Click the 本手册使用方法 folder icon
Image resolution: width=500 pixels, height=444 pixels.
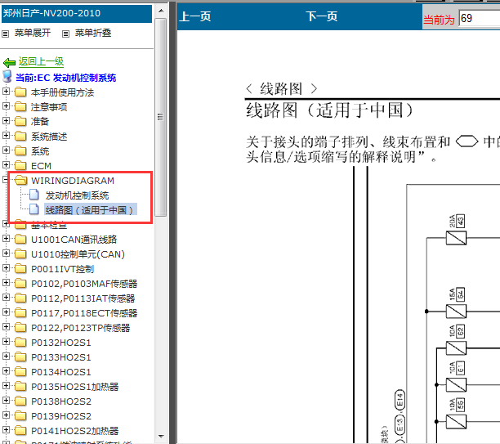coord(20,92)
